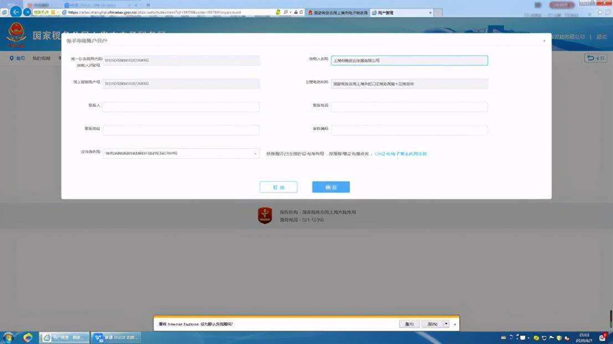Click the white outlined cancel button in dialog
The image size is (613, 344).
point(278,187)
